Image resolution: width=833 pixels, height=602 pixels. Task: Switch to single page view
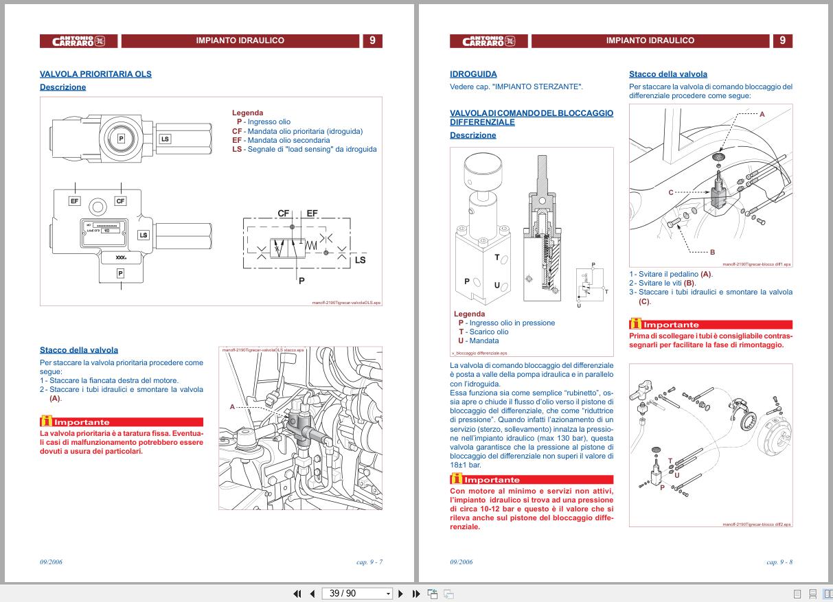pos(797,594)
